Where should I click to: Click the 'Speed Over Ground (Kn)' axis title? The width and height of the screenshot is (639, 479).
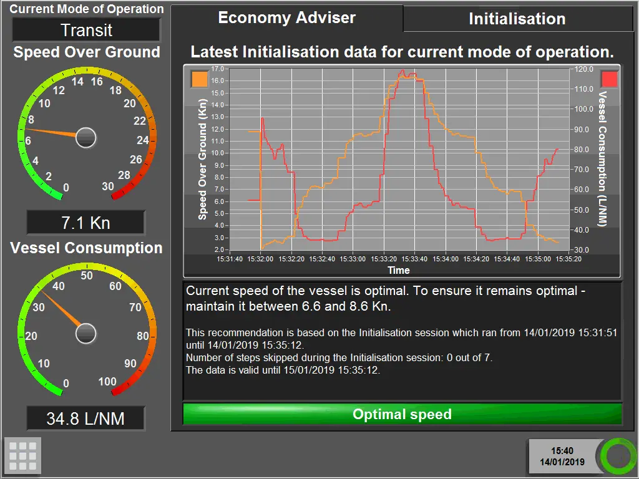pos(203,159)
